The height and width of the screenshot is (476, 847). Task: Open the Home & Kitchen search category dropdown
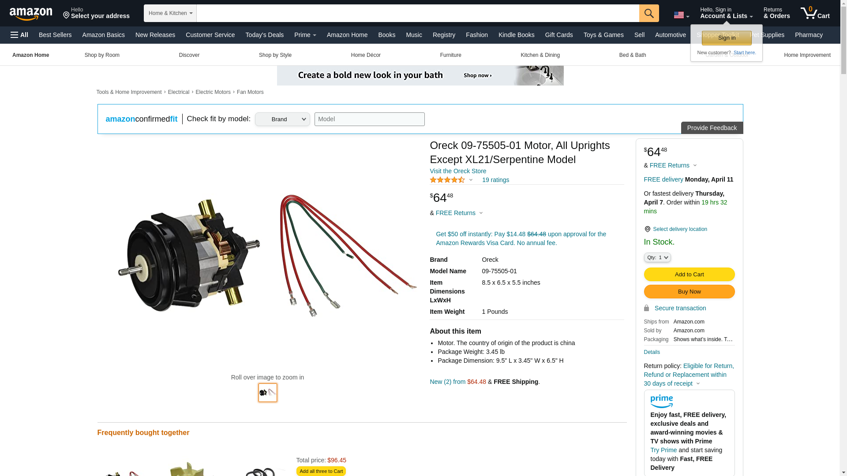170,13
